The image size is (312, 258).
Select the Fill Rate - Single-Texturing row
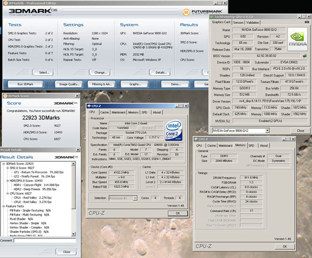coord(30,210)
